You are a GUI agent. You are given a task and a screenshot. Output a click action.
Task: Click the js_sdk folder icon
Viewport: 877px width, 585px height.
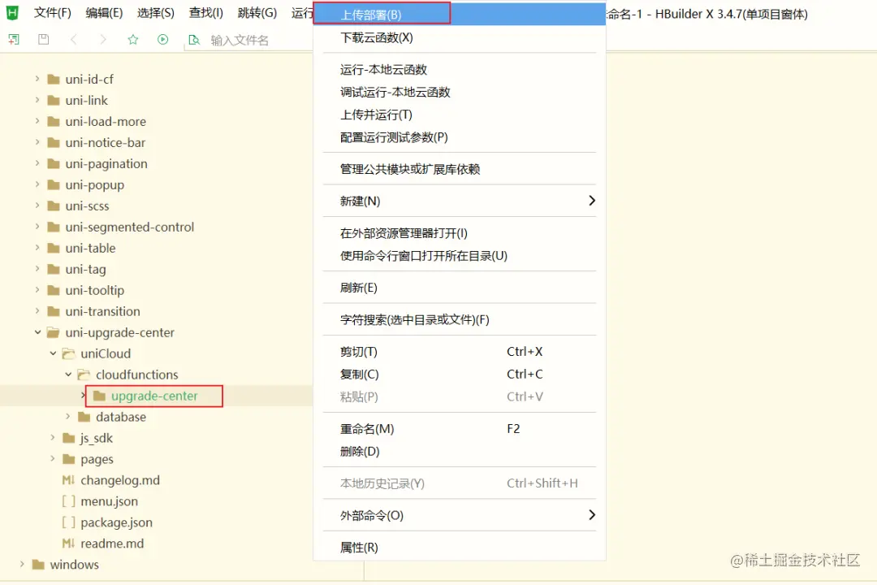click(x=69, y=438)
